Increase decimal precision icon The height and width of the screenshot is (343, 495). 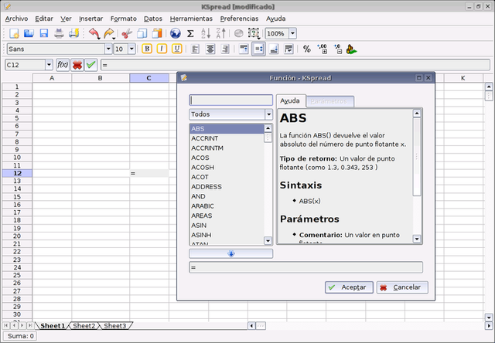(x=323, y=49)
